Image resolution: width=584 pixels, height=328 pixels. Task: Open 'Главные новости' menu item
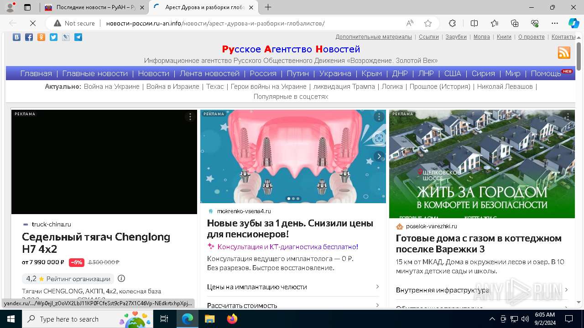coord(95,73)
